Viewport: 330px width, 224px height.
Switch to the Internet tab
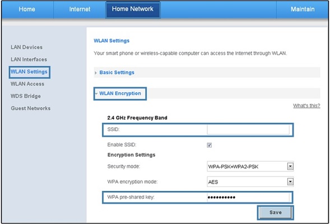(80, 10)
